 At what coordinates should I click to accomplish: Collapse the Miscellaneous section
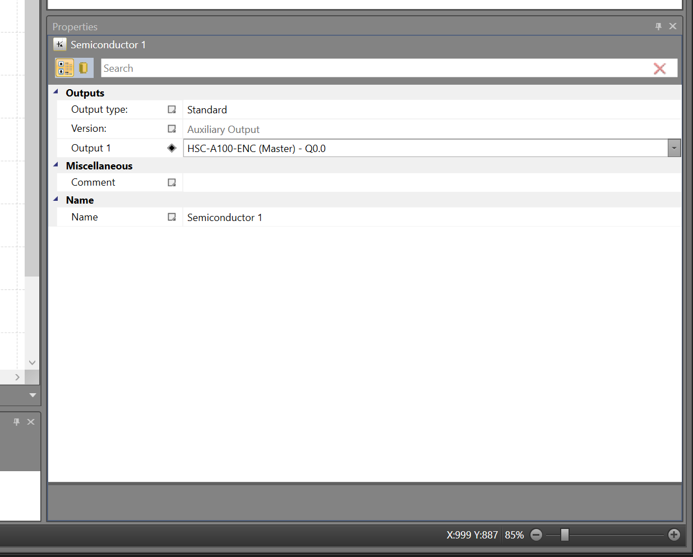(56, 164)
